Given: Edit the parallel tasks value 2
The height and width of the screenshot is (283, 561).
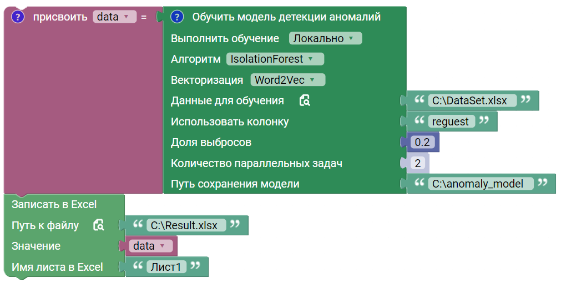Looking at the screenshot, I should pos(417,163).
